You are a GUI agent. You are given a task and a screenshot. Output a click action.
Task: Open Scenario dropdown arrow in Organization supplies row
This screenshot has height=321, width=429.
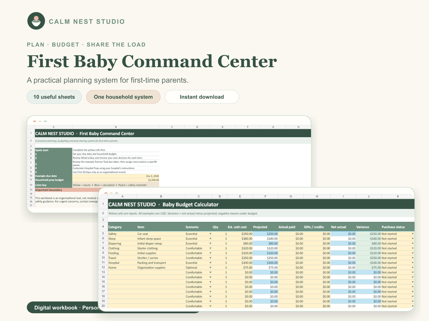[210, 267]
